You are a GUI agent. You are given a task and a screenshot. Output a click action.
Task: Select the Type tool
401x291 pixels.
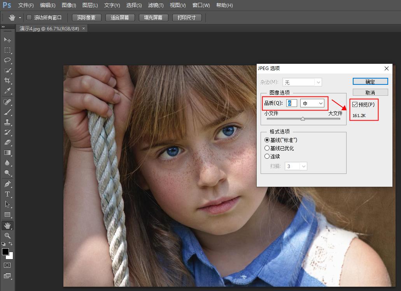(7, 194)
